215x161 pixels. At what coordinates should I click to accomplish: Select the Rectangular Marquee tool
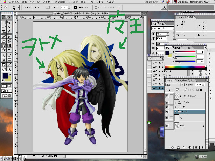click(x=4, y=22)
